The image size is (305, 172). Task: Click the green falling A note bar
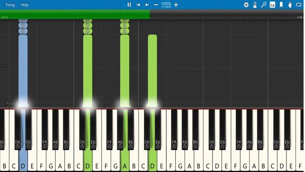125,70
